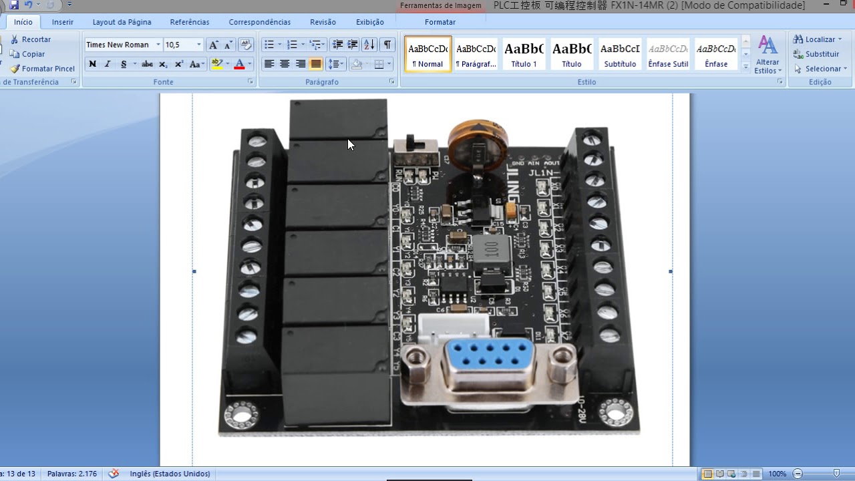Toggle subscript x₂ formatting
The image size is (855, 481).
tap(163, 64)
